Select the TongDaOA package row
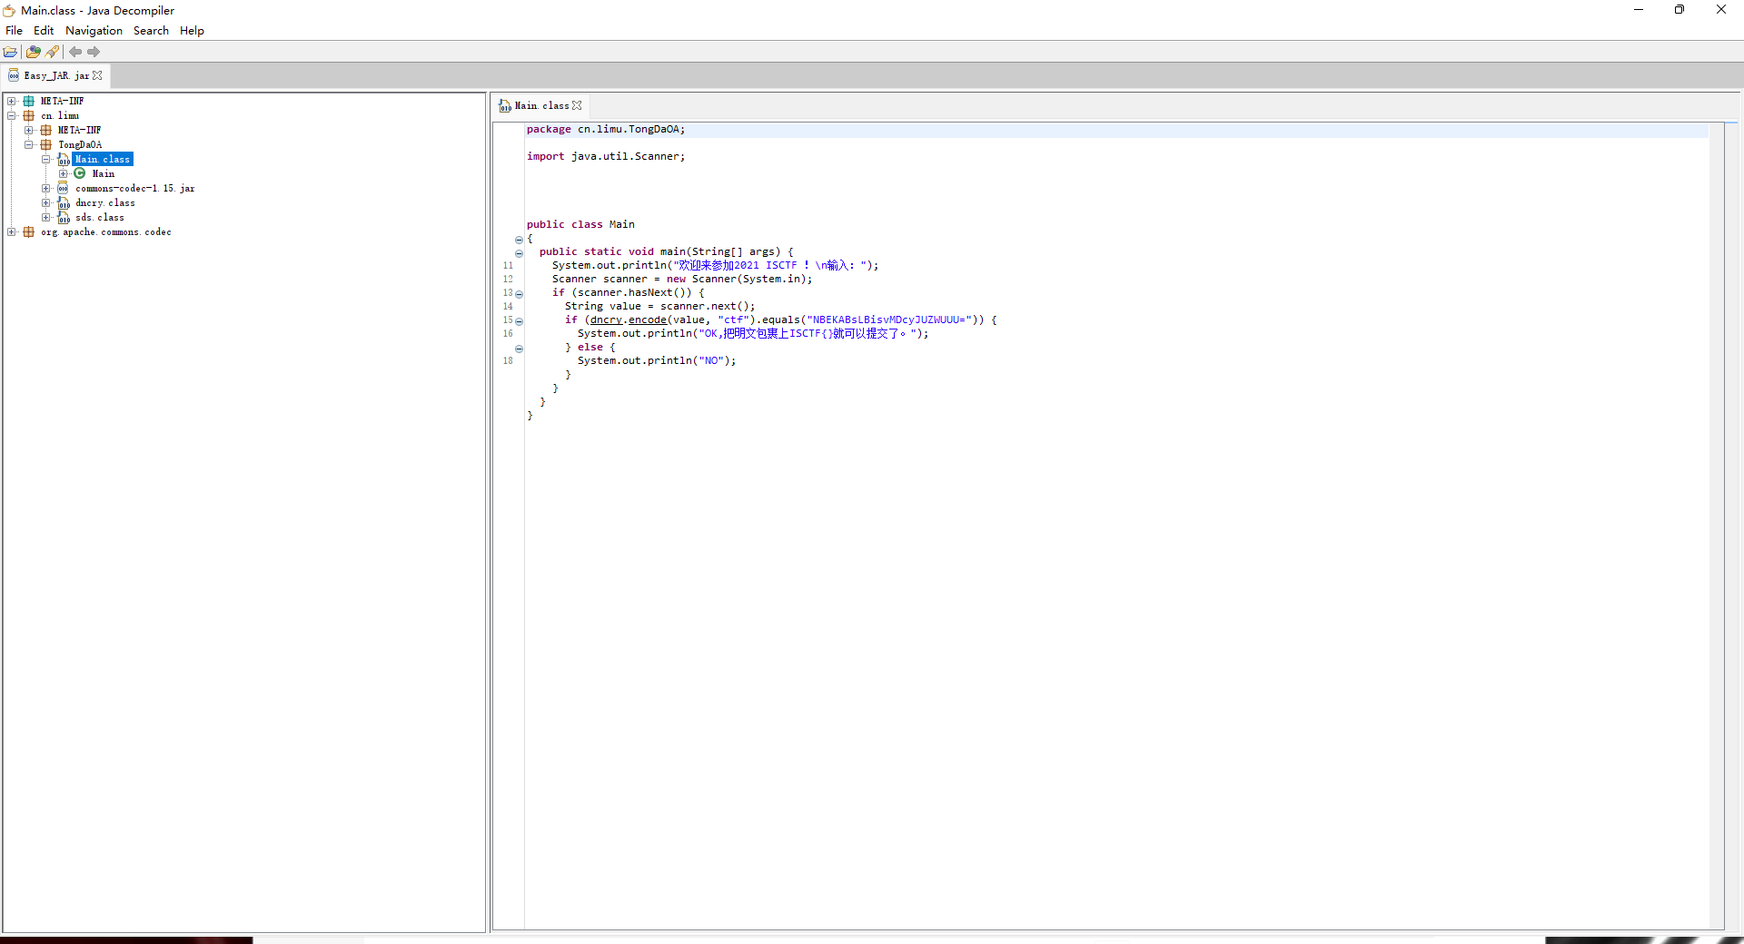This screenshot has width=1744, height=944. pos(80,144)
